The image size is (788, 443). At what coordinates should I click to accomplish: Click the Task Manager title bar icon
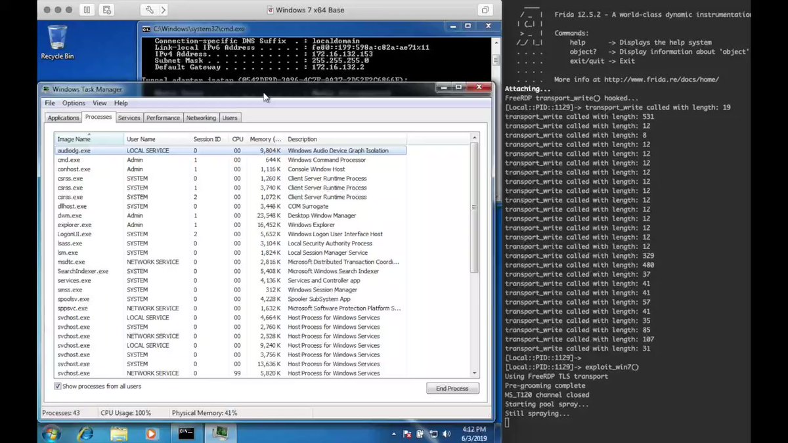pos(46,89)
